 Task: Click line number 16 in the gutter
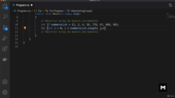point(16,47)
